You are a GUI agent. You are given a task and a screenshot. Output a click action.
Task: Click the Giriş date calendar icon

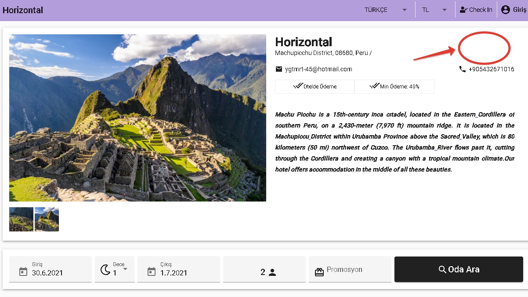point(23,271)
